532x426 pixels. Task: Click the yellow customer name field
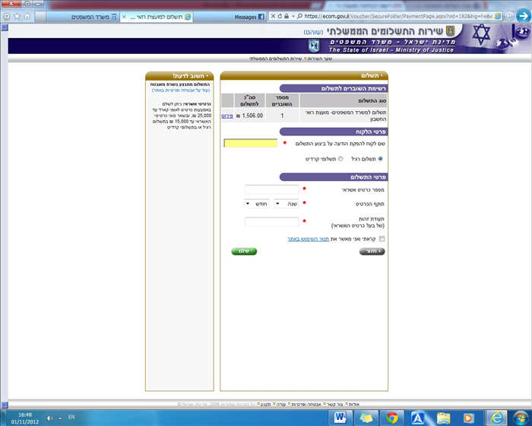point(251,143)
